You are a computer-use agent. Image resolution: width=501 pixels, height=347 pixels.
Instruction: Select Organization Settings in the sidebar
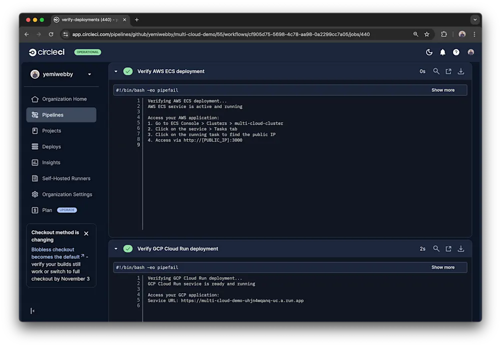click(x=67, y=194)
